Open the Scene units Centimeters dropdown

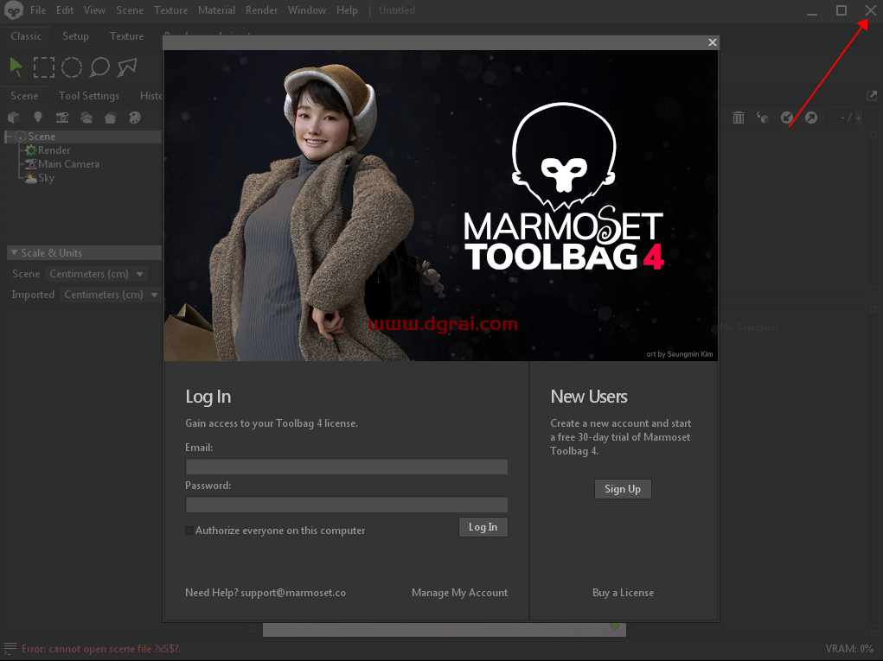tap(95, 273)
